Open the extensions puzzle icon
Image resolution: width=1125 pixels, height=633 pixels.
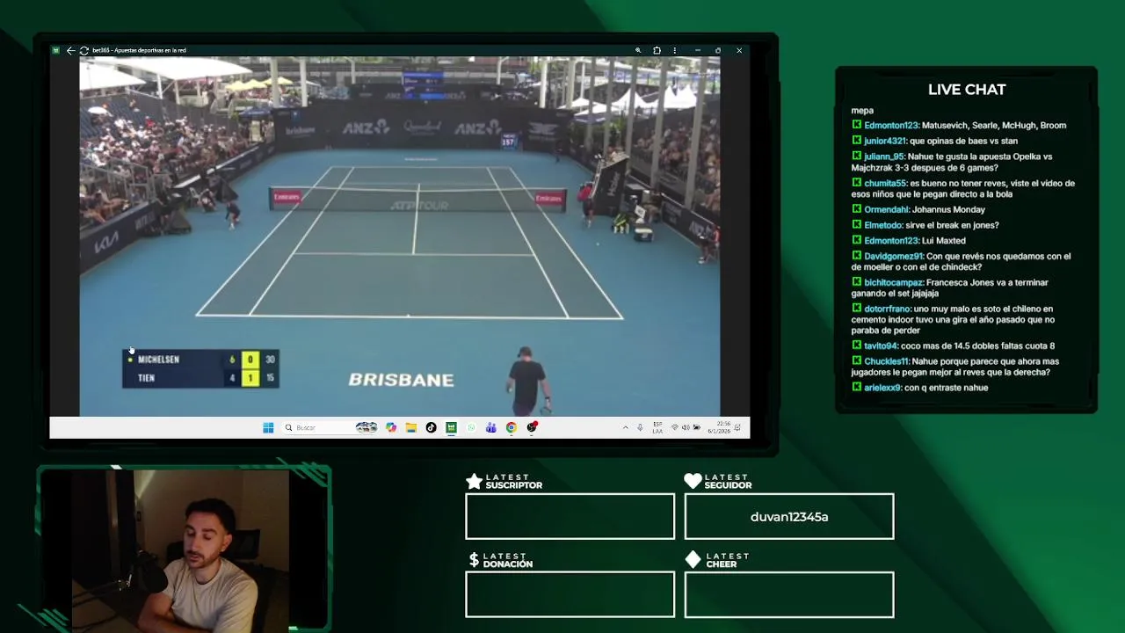tap(657, 50)
